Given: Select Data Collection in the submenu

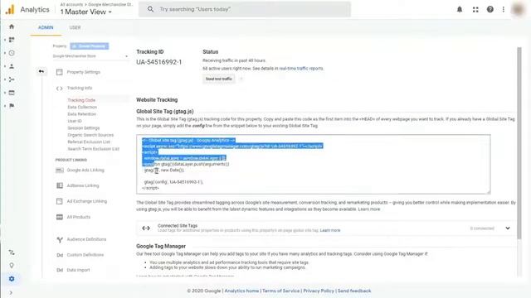Looking at the screenshot, I should [x=82, y=107].
